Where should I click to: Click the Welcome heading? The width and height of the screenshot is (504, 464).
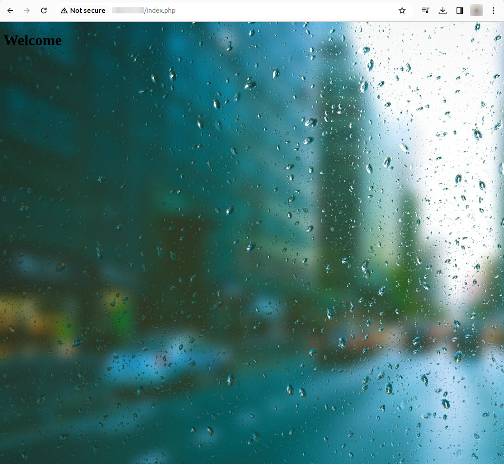click(x=33, y=40)
